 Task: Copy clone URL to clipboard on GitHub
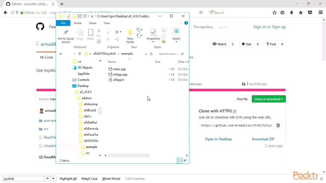point(278,125)
